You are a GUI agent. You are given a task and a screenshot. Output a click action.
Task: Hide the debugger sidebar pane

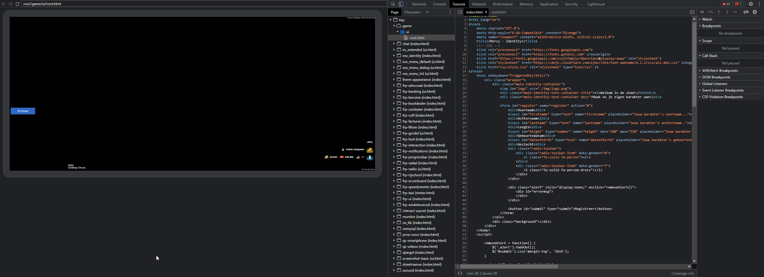click(x=692, y=12)
